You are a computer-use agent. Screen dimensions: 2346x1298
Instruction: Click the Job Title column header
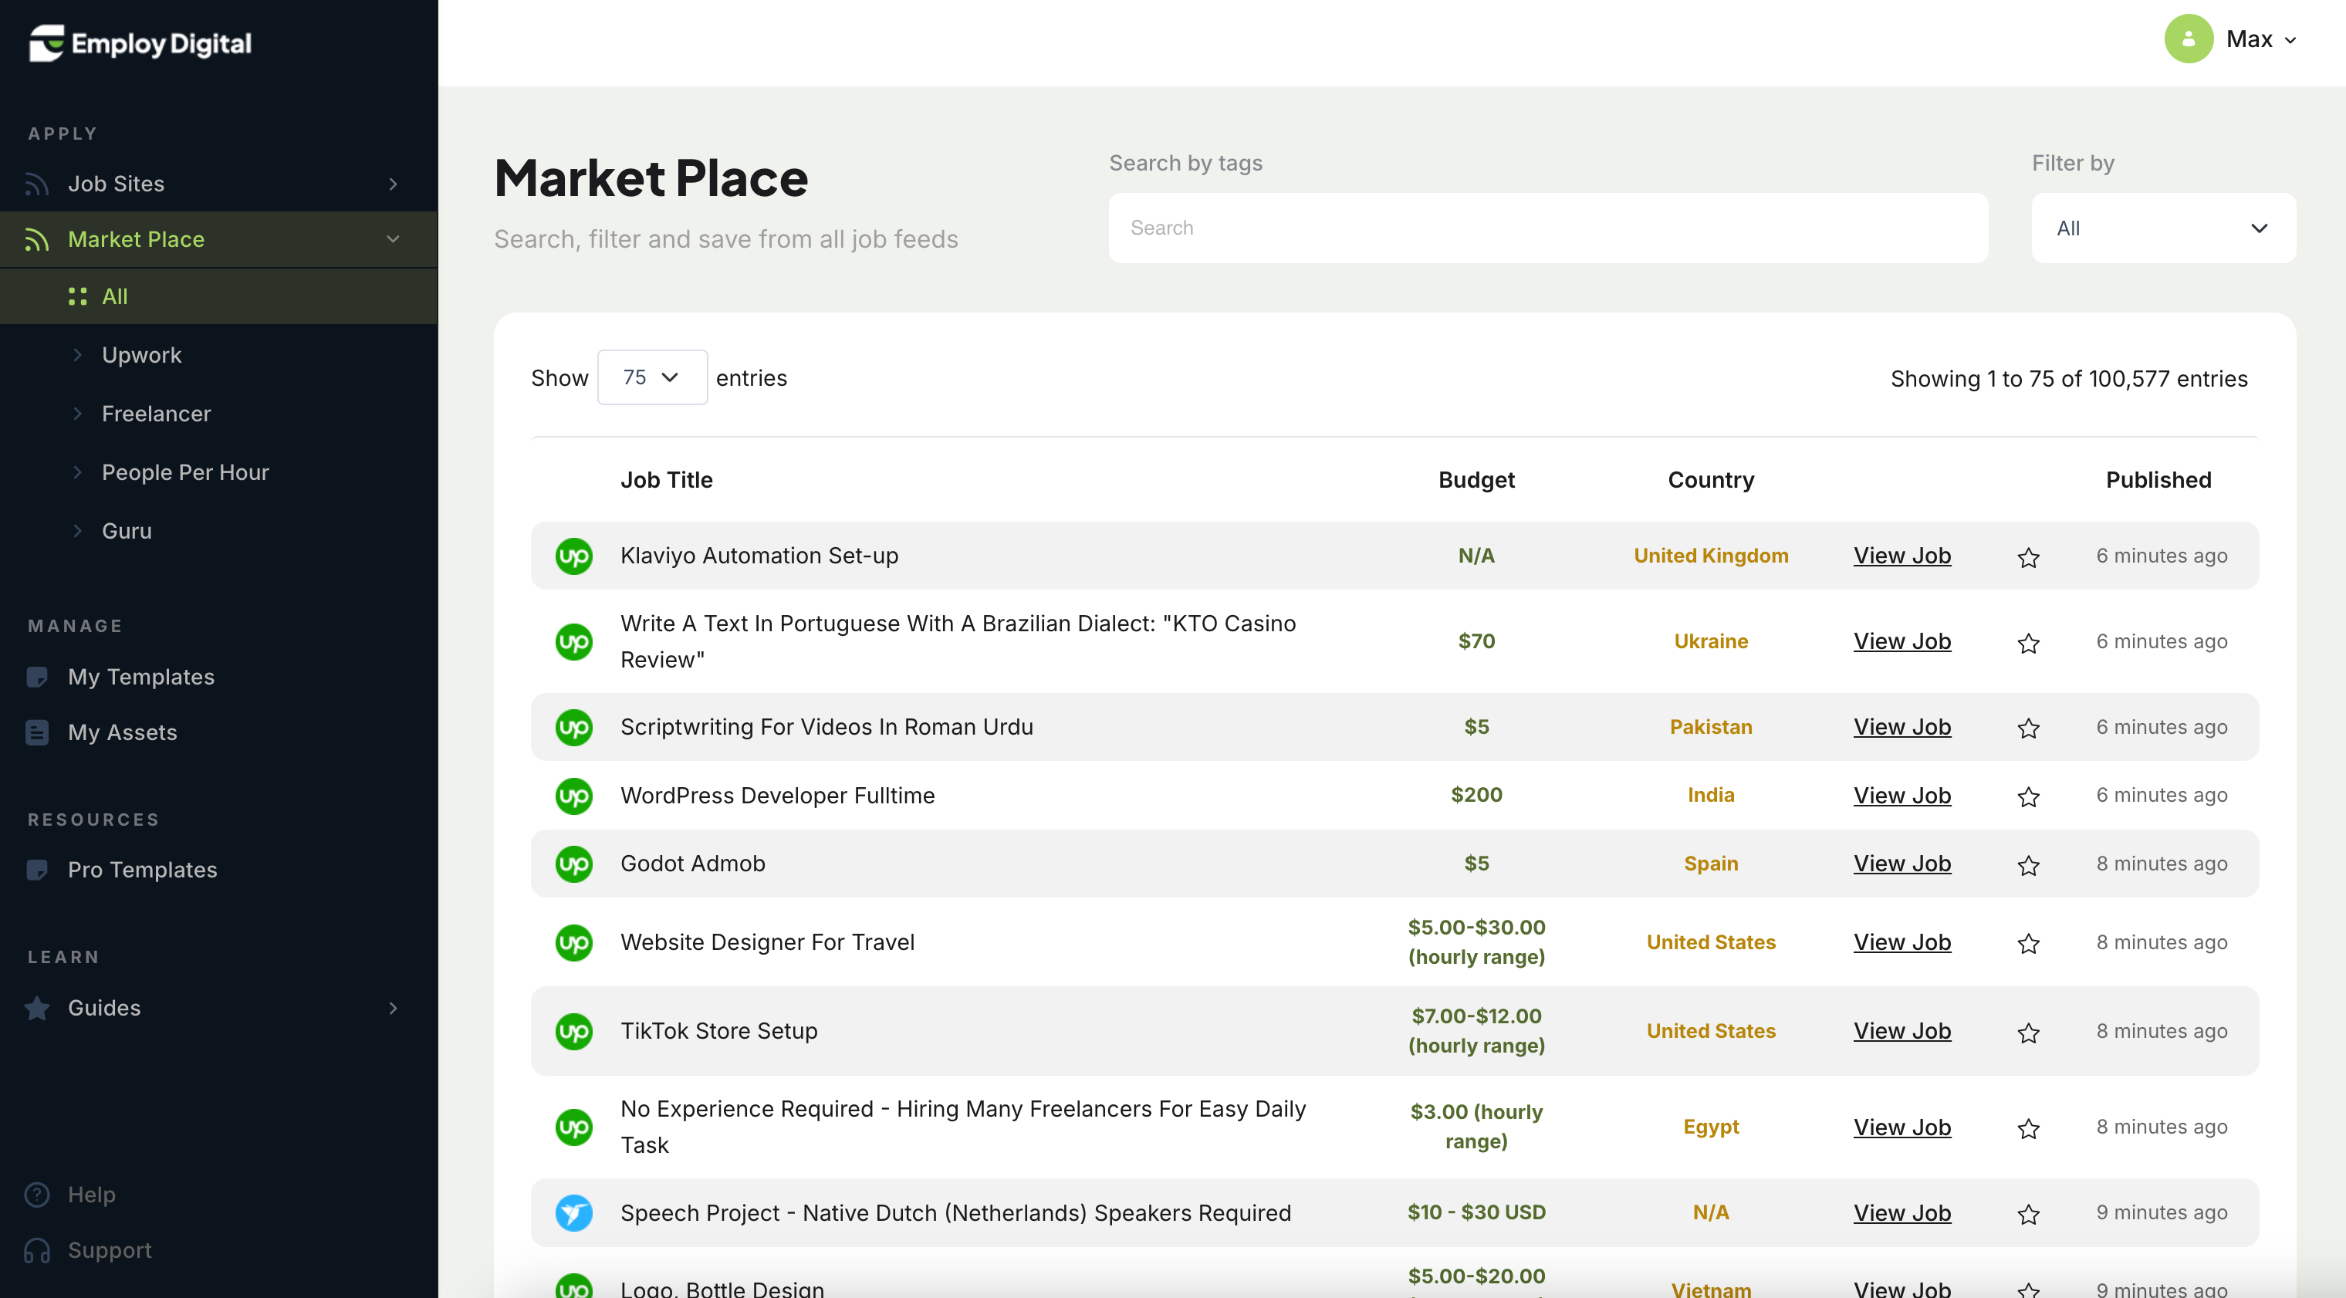pos(667,480)
